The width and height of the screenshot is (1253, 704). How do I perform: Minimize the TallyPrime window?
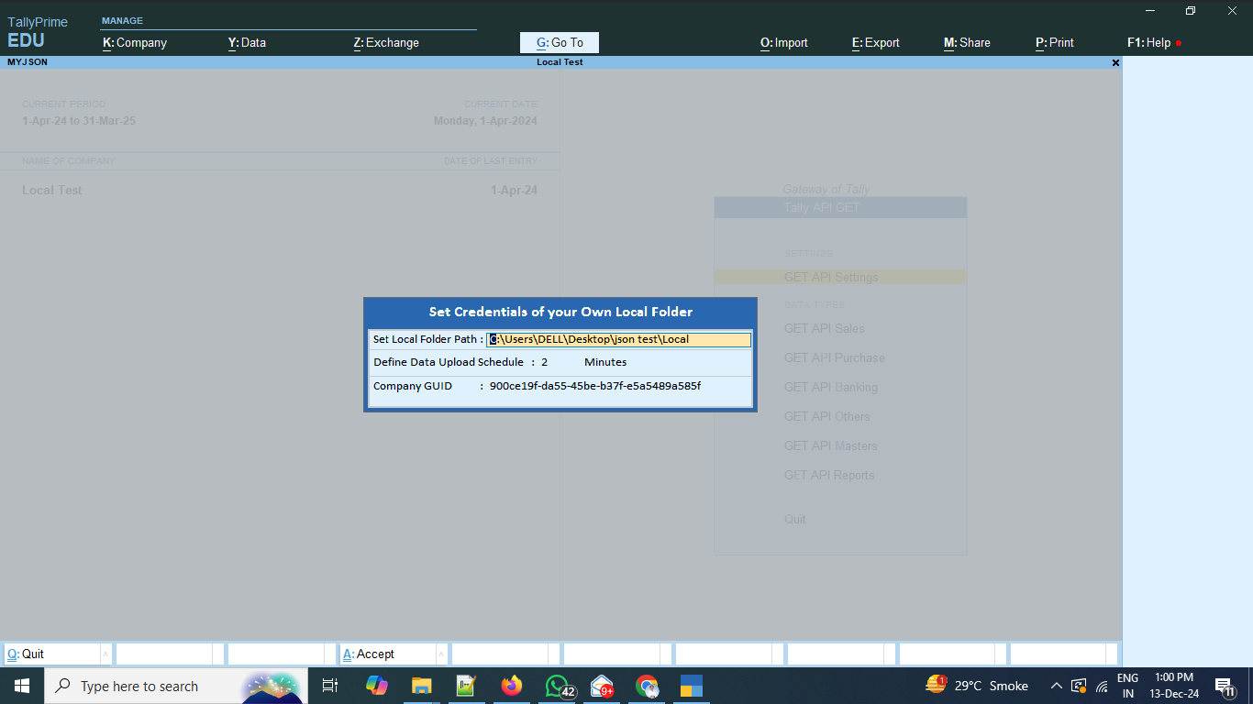[x=1150, y=11]
